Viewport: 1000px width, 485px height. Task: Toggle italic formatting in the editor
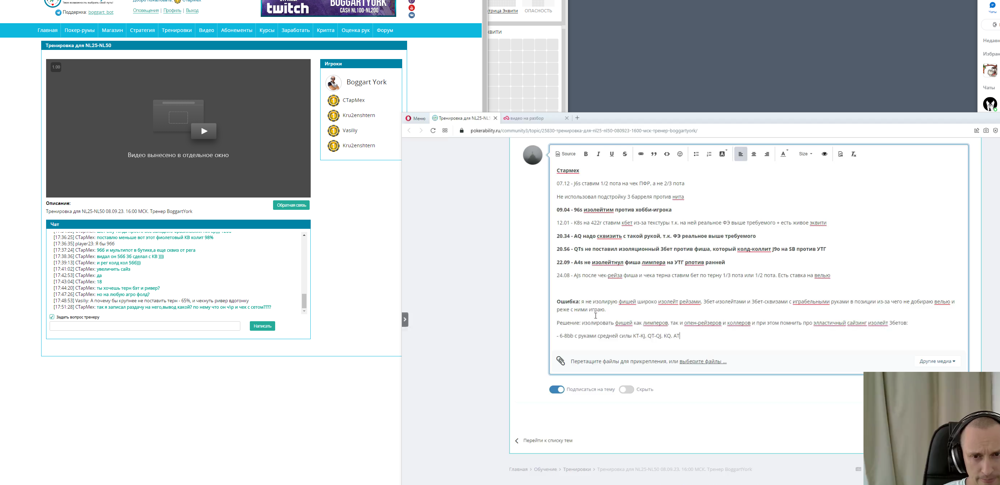tap(599, 154)
